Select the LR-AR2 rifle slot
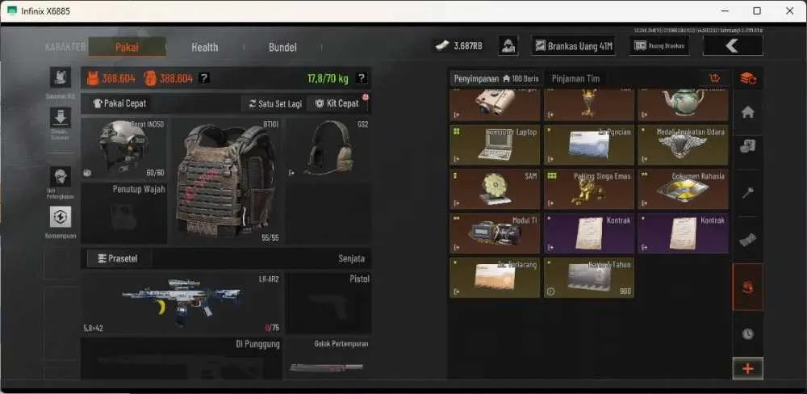 click(182, 303)
